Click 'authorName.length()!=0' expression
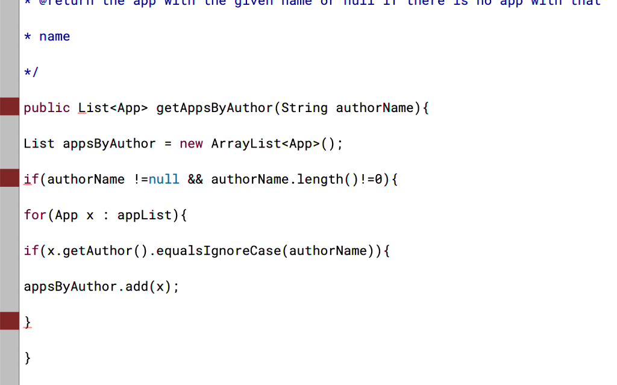The image size is (617, 385). click(x=296, y=180)
